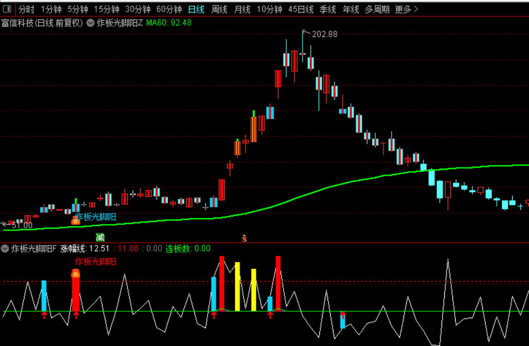
Task: Open the 炸板光脚阳F sub-indicator dropdown circle
Action: (5, 248)
